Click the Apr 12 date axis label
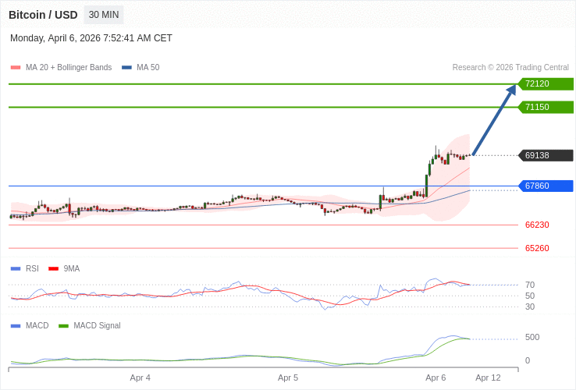Image resolution: width=576 pixels, height=390 pixels. 489,378
